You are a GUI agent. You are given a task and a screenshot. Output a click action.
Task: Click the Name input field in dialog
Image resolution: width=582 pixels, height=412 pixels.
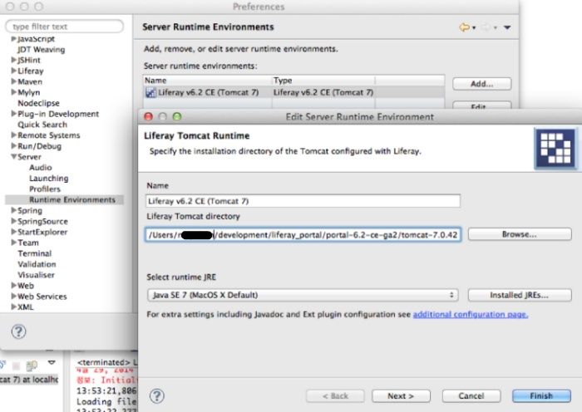point(303,201)
